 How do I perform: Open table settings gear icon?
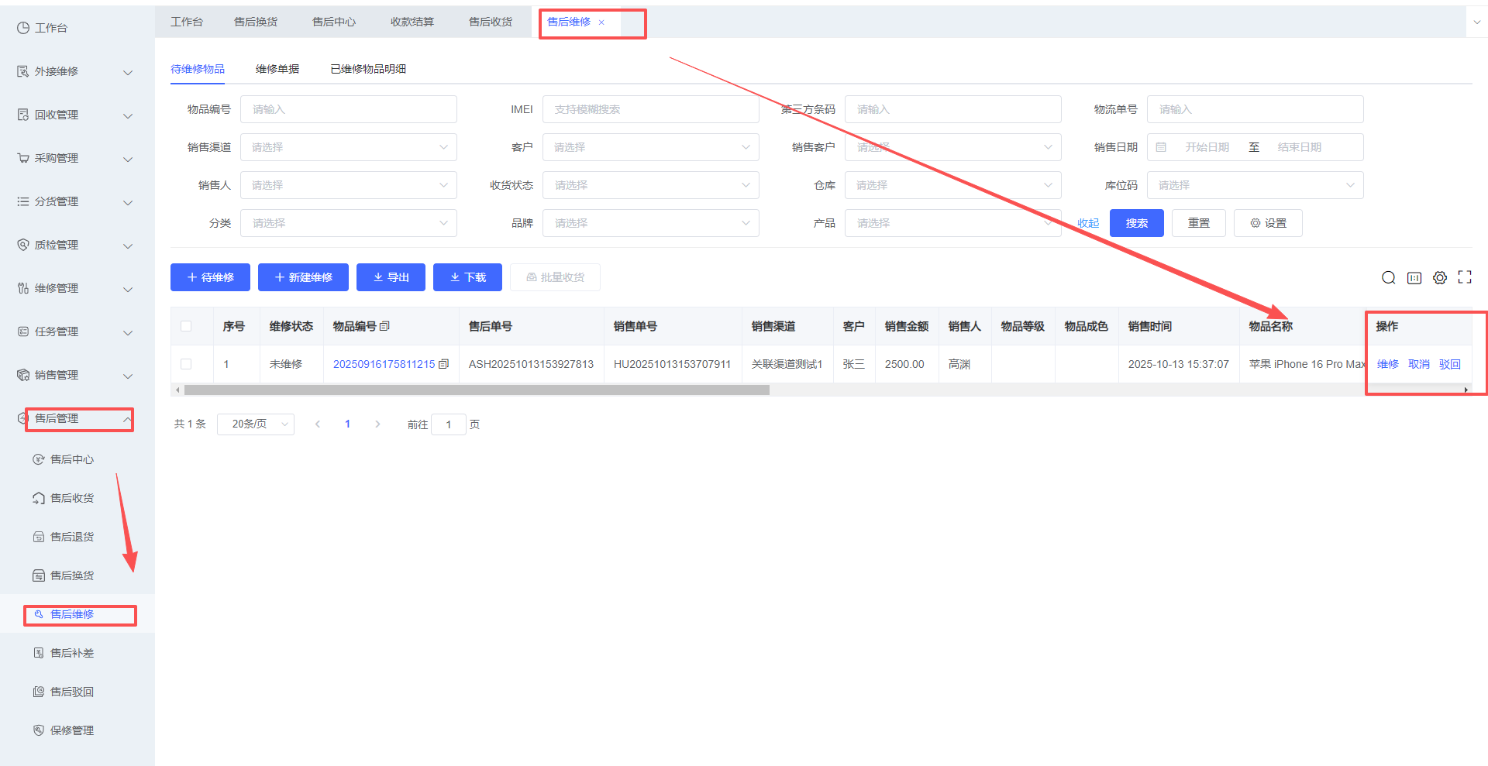coord(1439,277)
